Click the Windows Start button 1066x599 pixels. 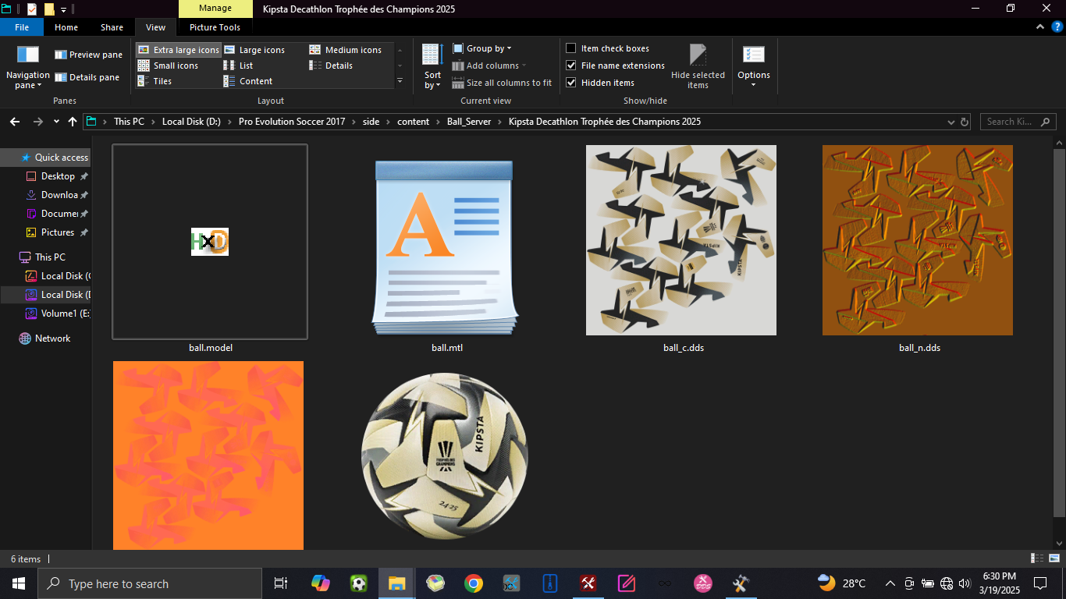(18, 583)
